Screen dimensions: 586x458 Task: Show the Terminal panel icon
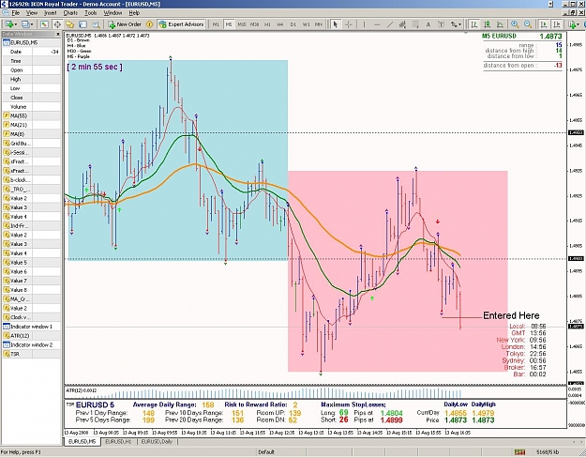[83, 24]
